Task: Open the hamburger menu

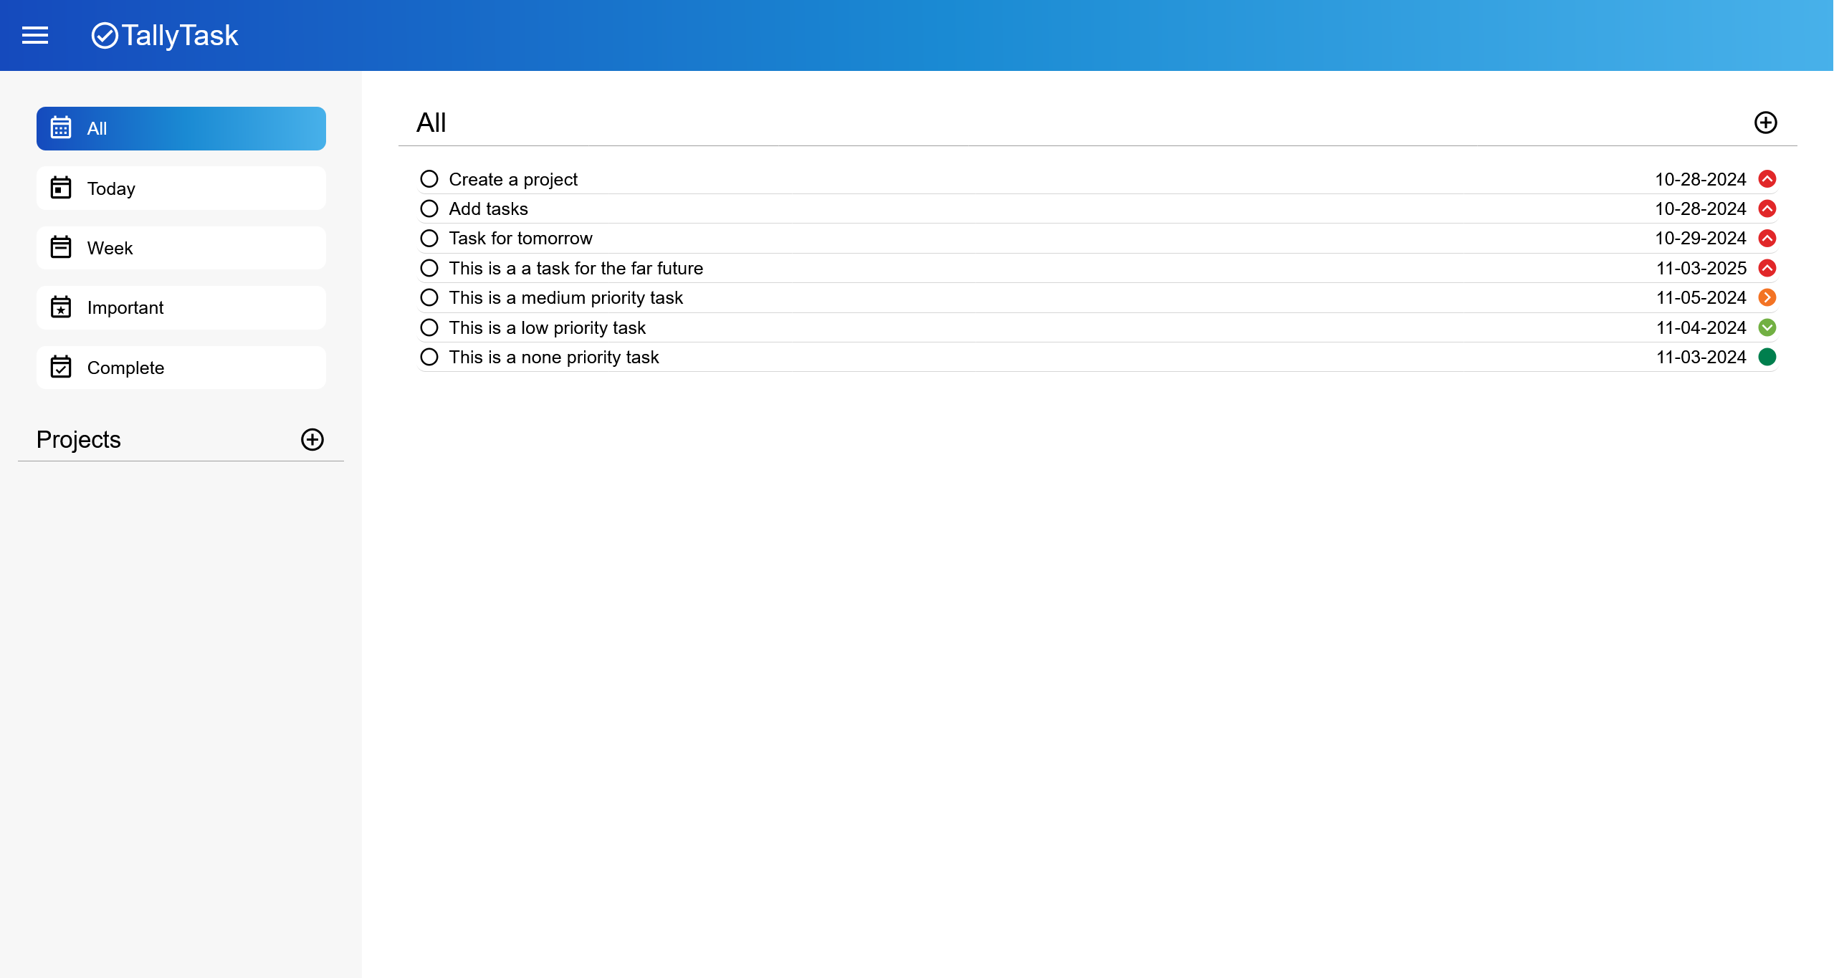Action: coord(34,35)
